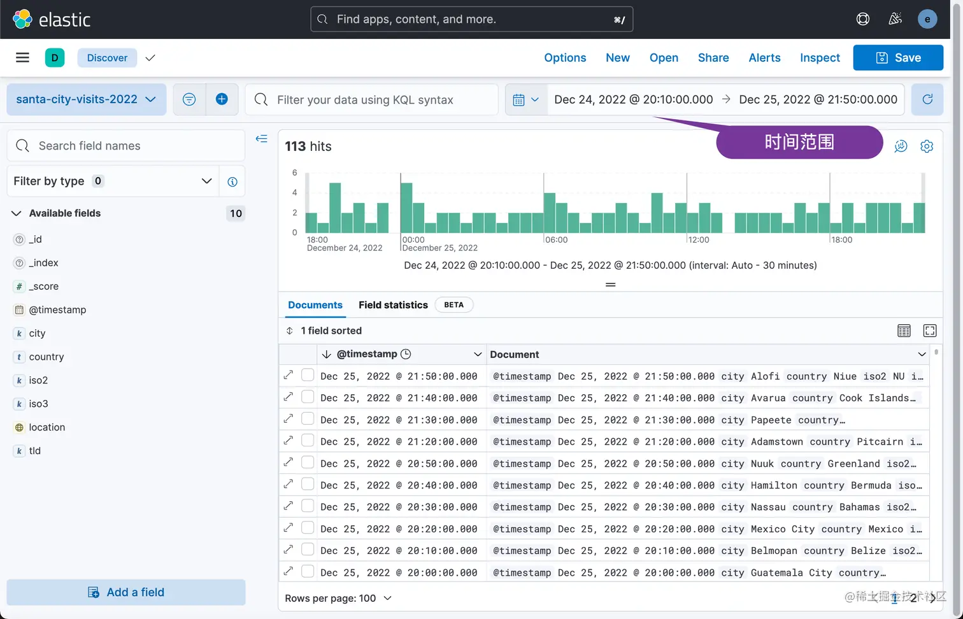Screen dimensions: 963x619
Task: Collapse Available fields section
Action: click(17, 213)
